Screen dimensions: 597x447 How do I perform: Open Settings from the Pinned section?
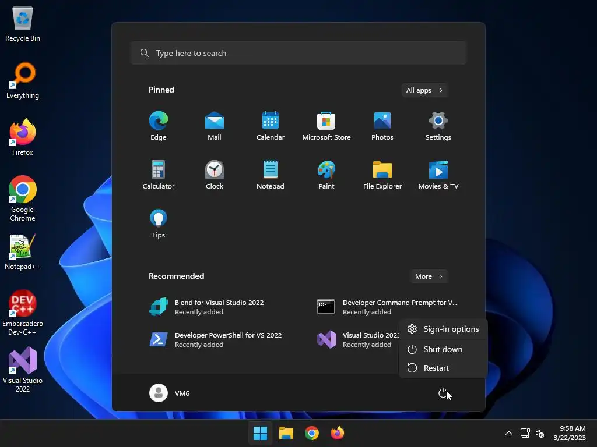pos(438,126)
